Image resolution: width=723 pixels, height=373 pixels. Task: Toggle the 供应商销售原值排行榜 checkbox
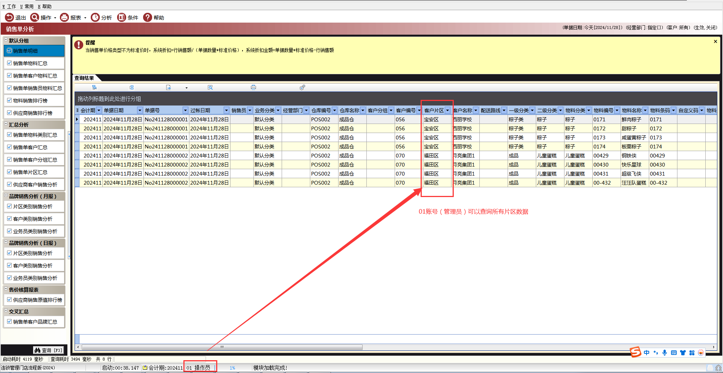(x=9, y=300)
